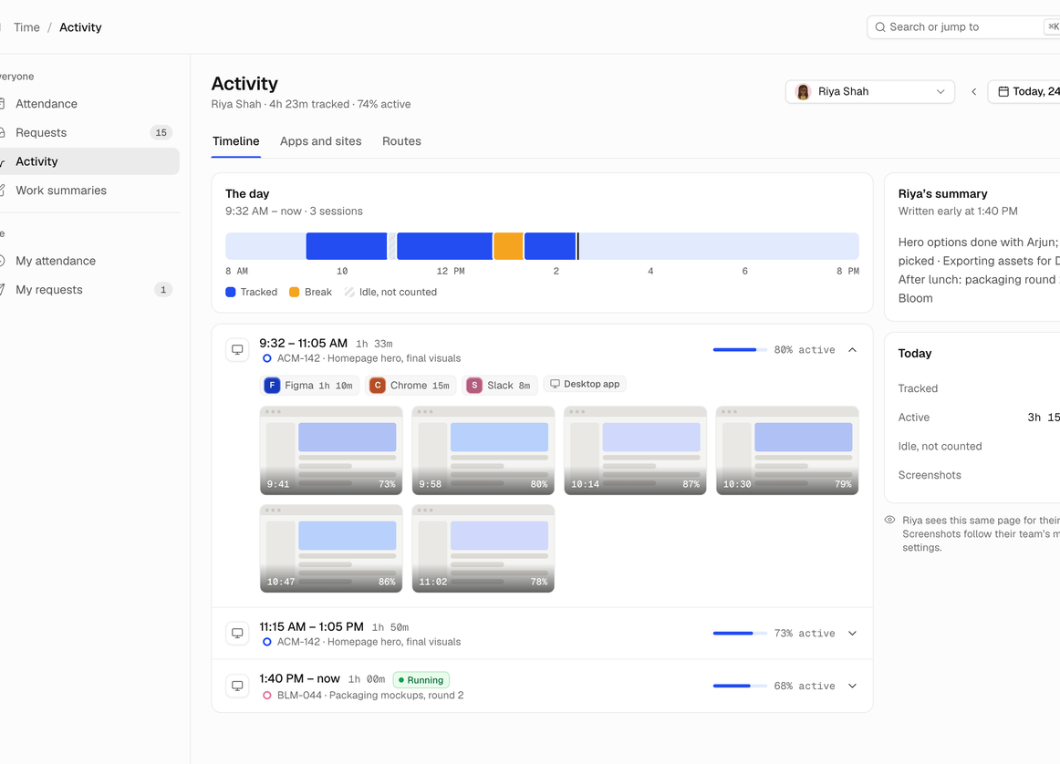Click the green Running status badge
The width and height of the screenshot is (1060, 764).
421,680
